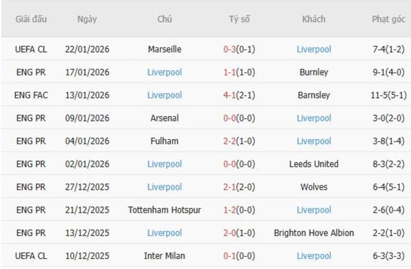
Task: Open the Fulham team link
Action: pyautogui.click(x=164, y=141)
